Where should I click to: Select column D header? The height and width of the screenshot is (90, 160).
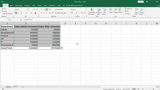[x=65, y=23]
